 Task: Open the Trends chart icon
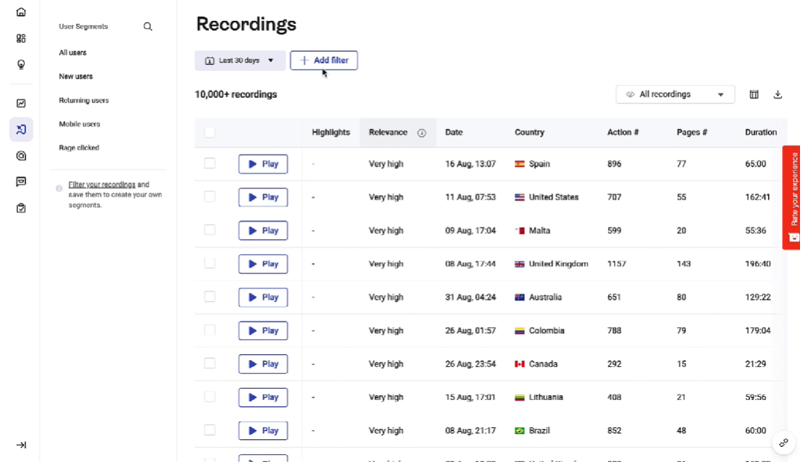pos(21,104)
